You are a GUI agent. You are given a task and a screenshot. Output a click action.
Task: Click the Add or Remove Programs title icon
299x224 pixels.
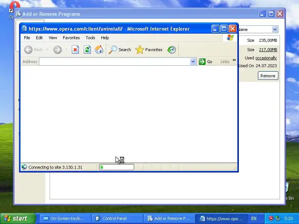[18, 14]
